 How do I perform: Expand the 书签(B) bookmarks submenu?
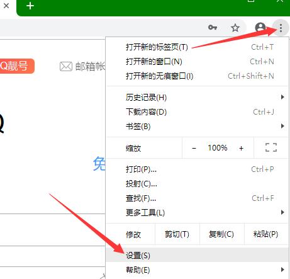[x=197, y=127]
